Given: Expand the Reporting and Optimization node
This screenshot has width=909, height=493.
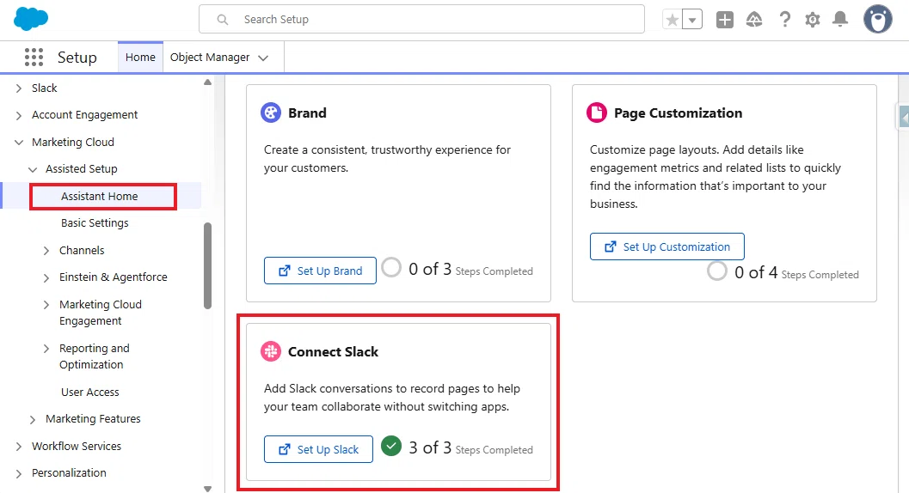Looking at the screenshot, I should point(46,349).
